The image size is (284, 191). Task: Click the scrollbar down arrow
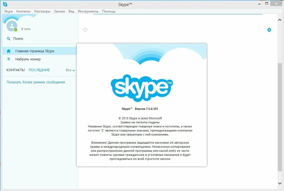[280, 183]
